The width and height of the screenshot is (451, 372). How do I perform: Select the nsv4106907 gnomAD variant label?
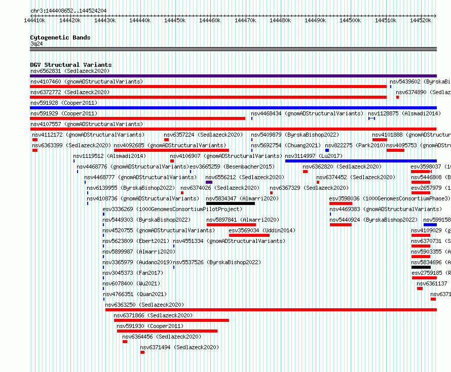click(226, 156)
